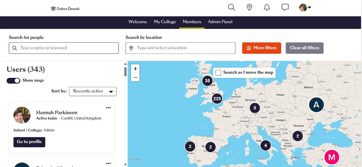Clear all filters
This screenshot has height=167, width=362.
pos(304,48)
